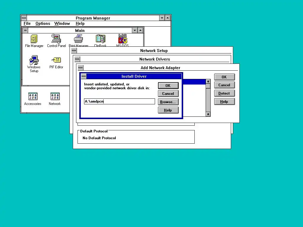Open Control Panel in Main group
Viewport: 303px width, 227px height.
tap(56, 41)
